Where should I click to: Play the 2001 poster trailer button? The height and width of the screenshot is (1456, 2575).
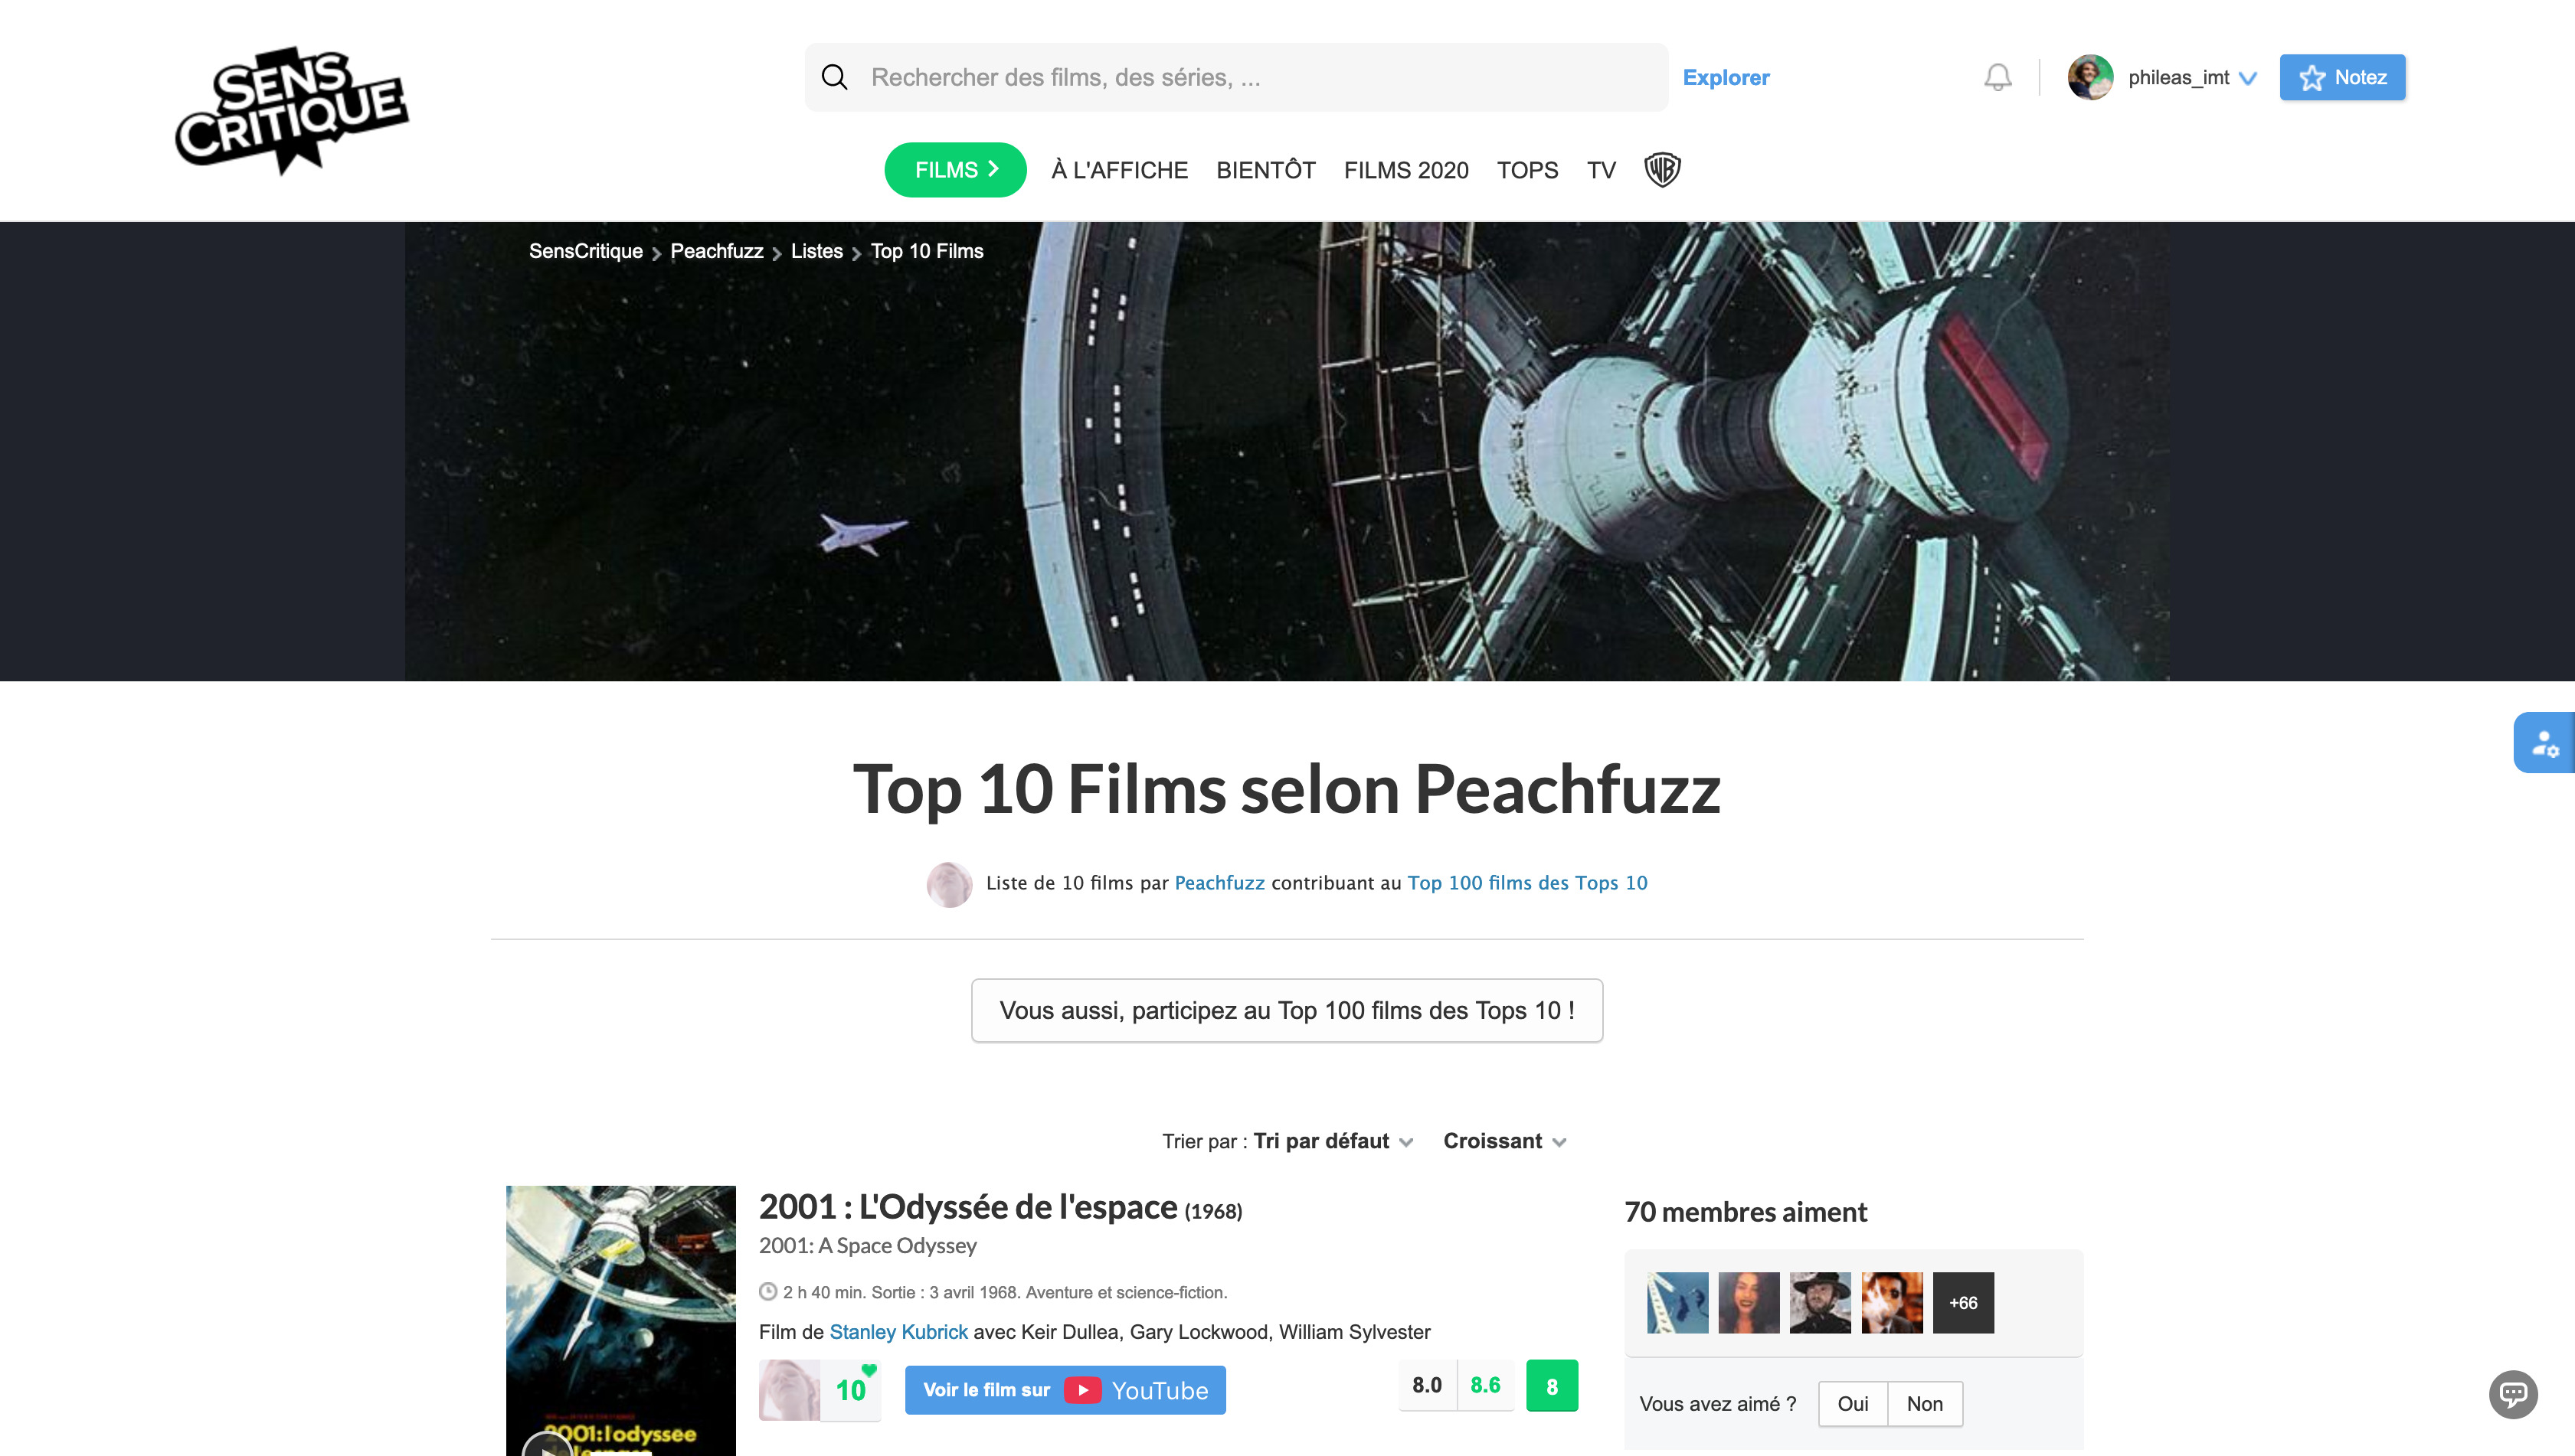click(x=546, y=1446)
